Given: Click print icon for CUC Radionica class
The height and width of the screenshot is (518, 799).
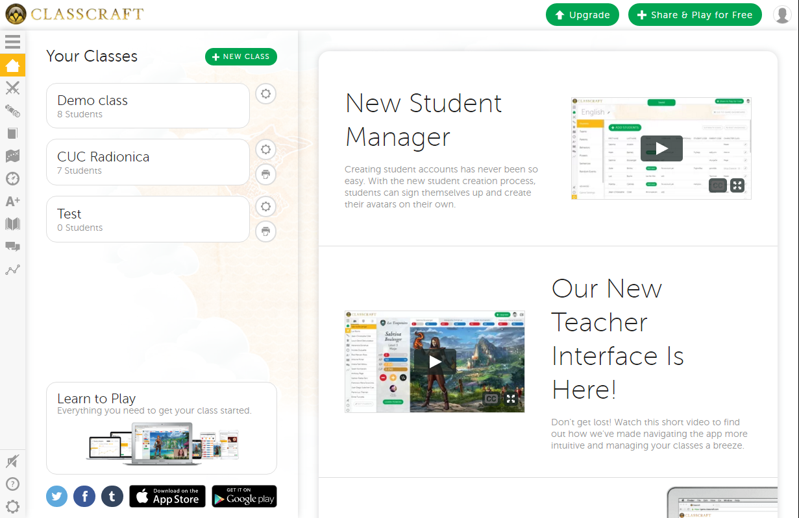Looking at the screenshot, I should 265,174.
